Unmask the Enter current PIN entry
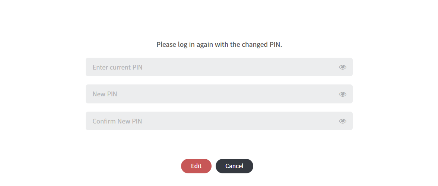Screen dimensions: 438x186 pos(343,67)
